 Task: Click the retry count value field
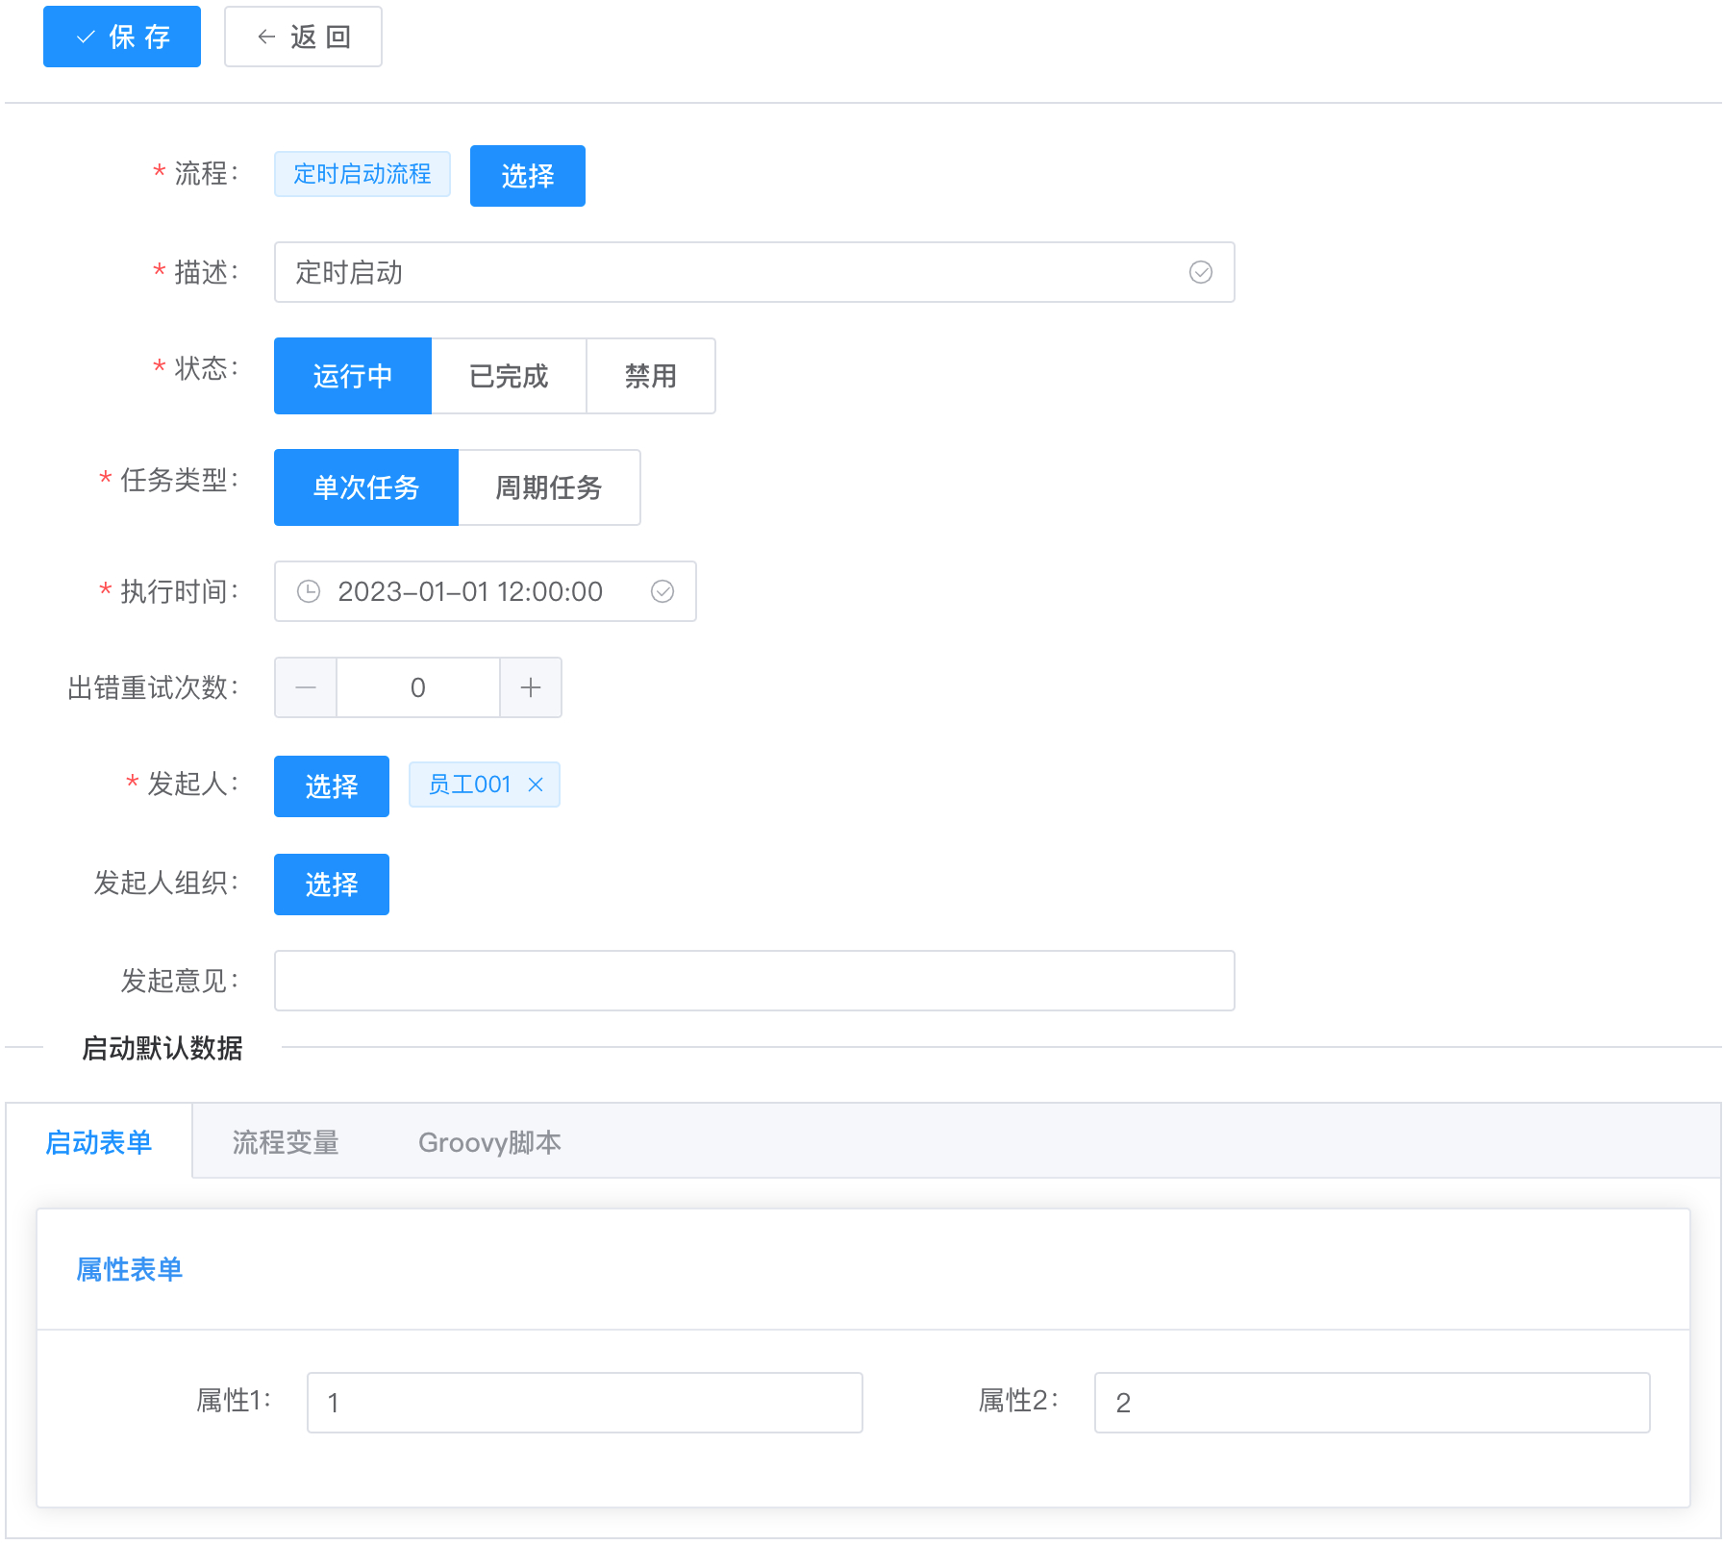[x=418, y=687]
